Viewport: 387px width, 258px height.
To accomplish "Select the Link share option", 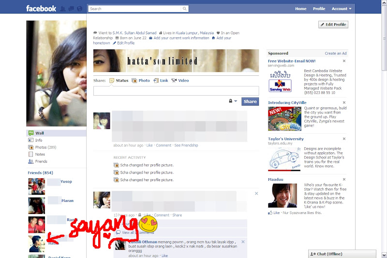I will [161, 81].
